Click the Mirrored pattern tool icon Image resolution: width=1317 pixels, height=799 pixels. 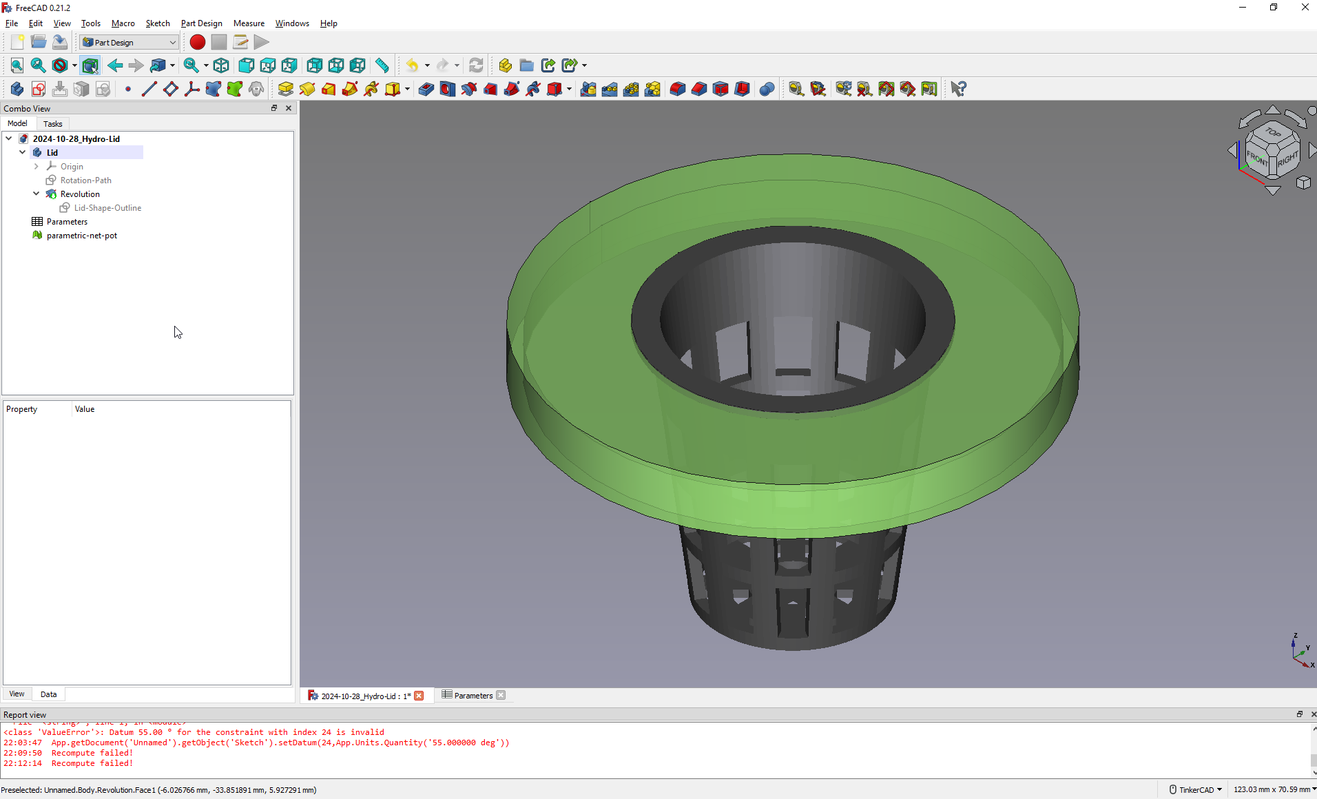[588, 89]
